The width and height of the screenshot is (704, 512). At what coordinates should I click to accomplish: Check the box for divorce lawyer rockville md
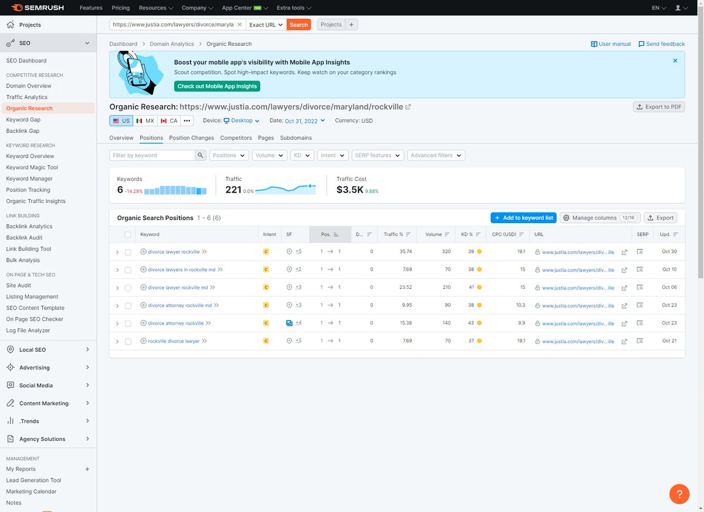128,288
